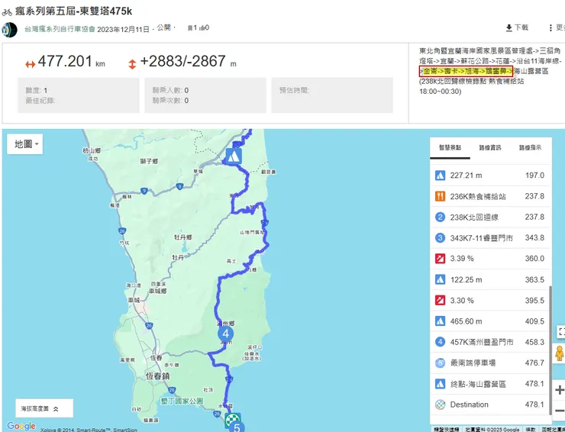Select waypoint 2 icon for 238K北回迴線

pos(440,218)
